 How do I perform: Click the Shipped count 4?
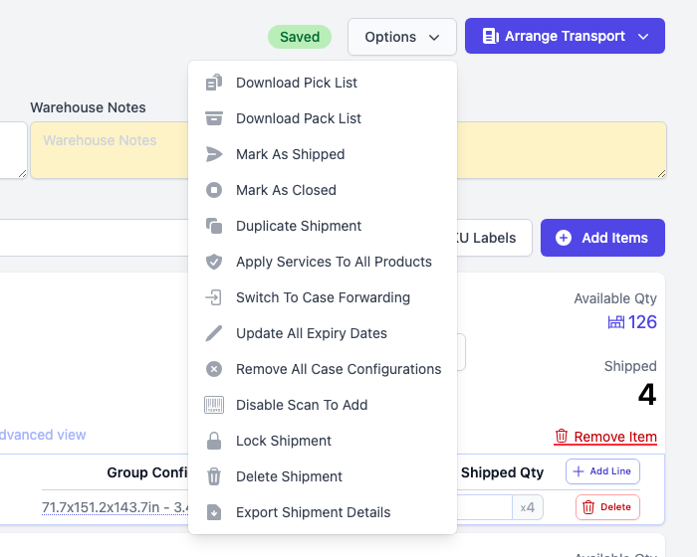coord(647,395)
